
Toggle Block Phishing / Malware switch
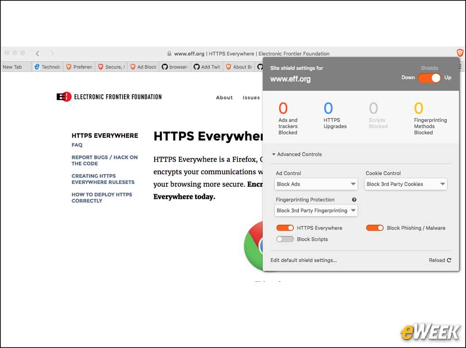pos(374,228)
